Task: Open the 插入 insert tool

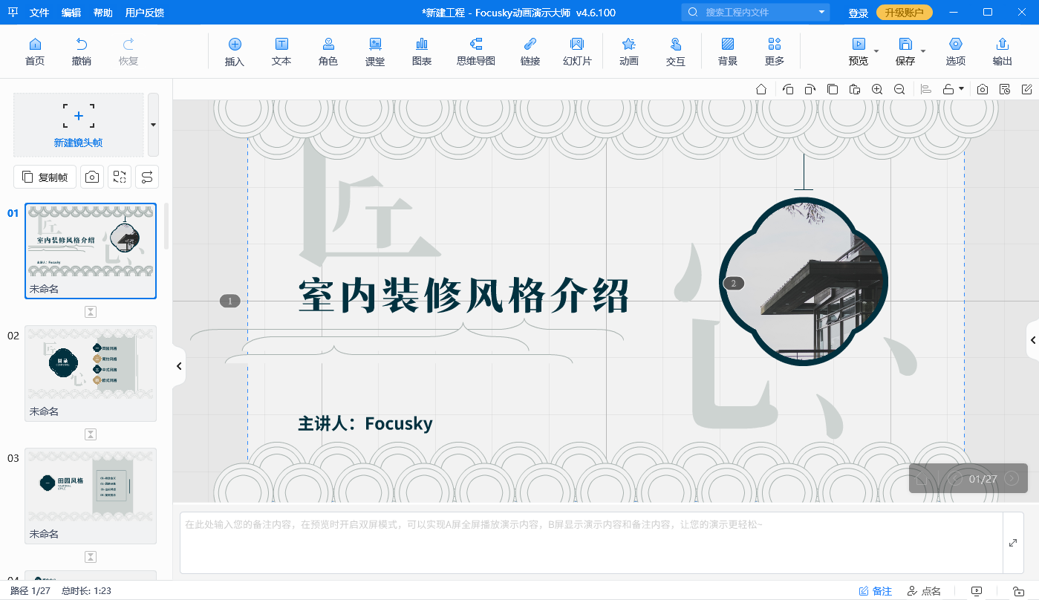Action: (235, 52)
